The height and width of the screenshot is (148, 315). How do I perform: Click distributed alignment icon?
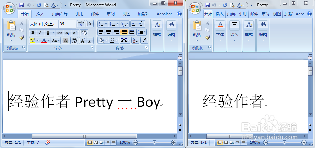click(x=132, y=32)
